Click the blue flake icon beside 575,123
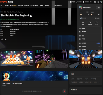103x95 pixels. 81,18
